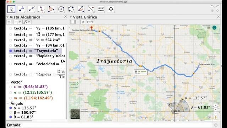Click the Pegman street view icon
This screenshot has width=227, height=128.
click(x=216, y=117)
